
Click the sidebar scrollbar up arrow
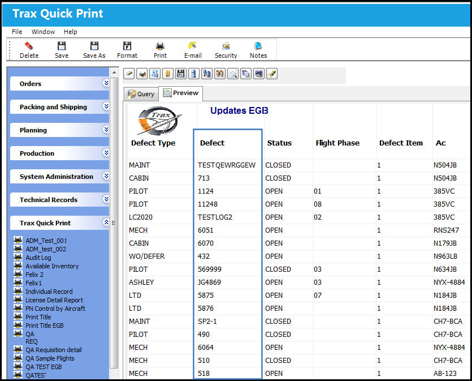tap(114, 72)
